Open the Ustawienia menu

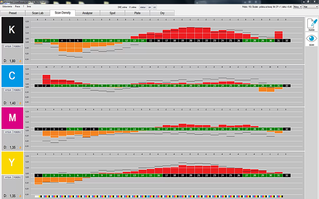click(7, 6)
